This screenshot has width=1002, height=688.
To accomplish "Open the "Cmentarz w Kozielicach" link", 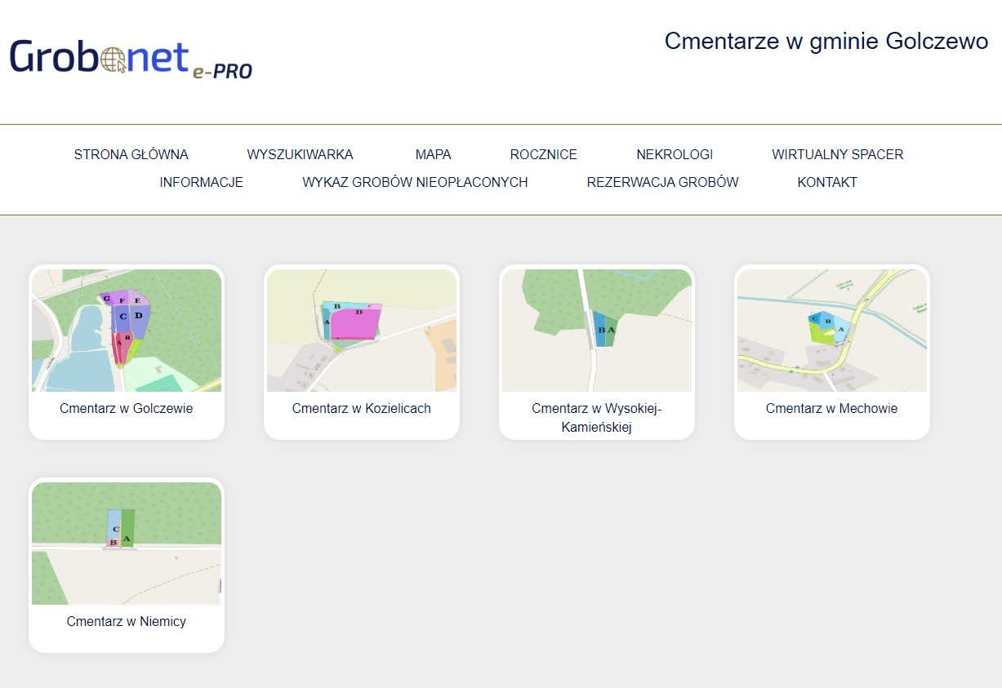I will pos(362,408).
